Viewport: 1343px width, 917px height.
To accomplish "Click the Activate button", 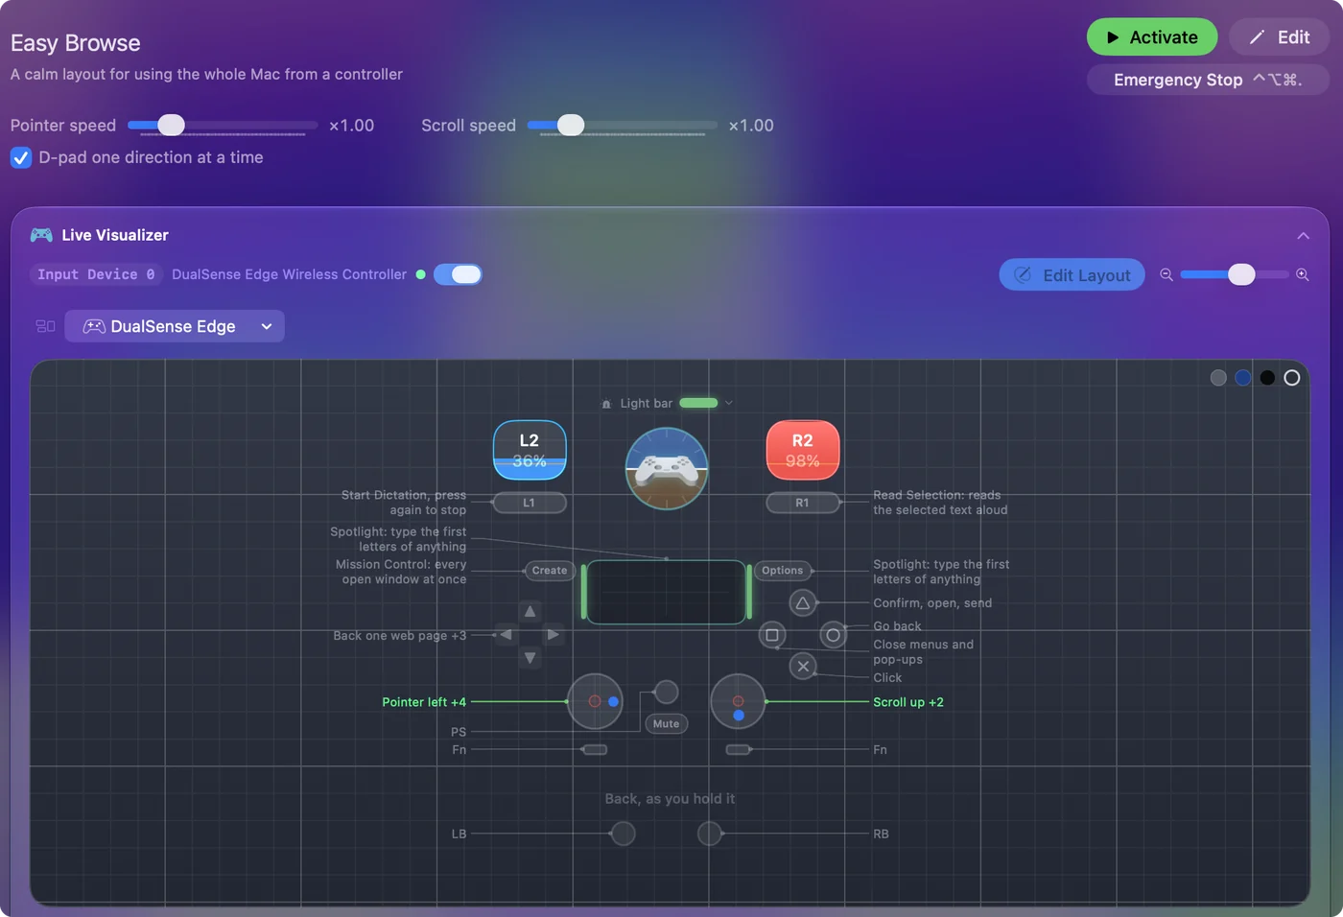I will point(1152,37).
